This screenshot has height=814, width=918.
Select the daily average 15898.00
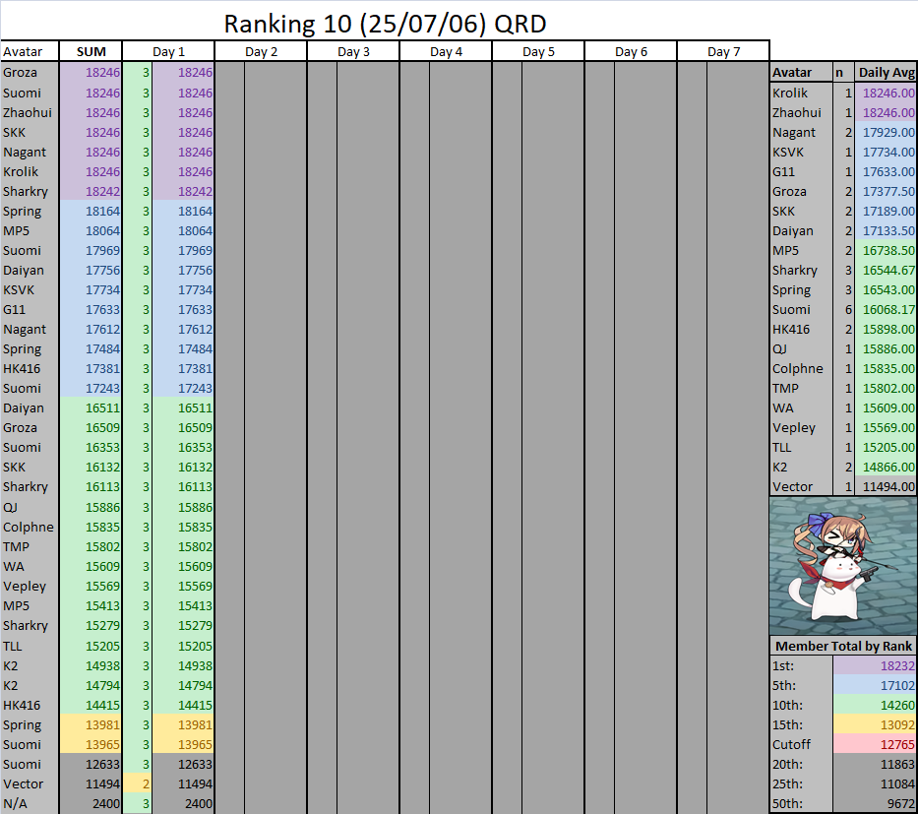(887, 329)
